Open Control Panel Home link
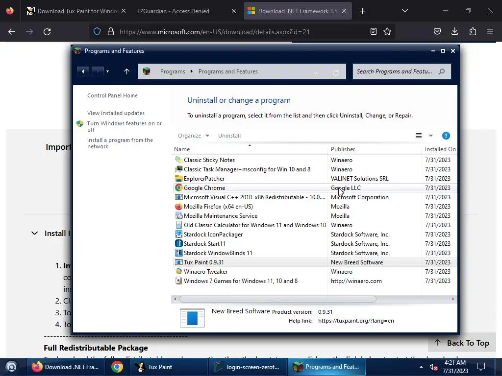 point(112,95)
